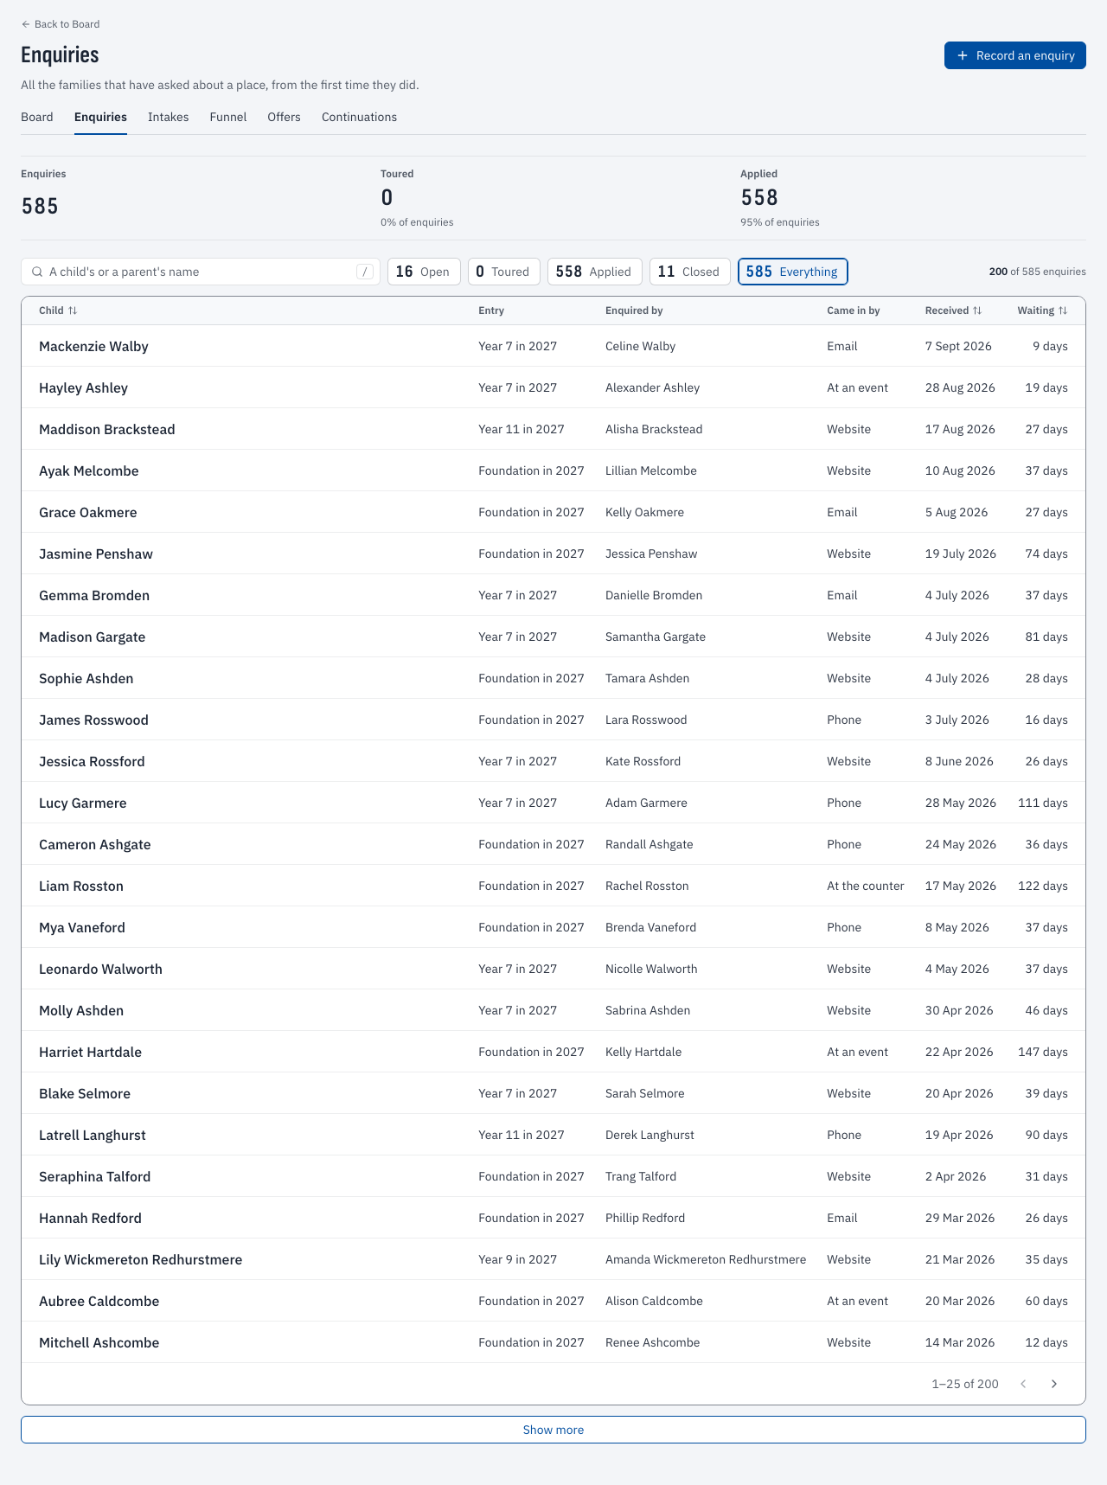The width and height of the screenshot is (1107, 1485).
Task: Select the Enquiries tab
Action: pyautogui.click(x=100, y=117)
